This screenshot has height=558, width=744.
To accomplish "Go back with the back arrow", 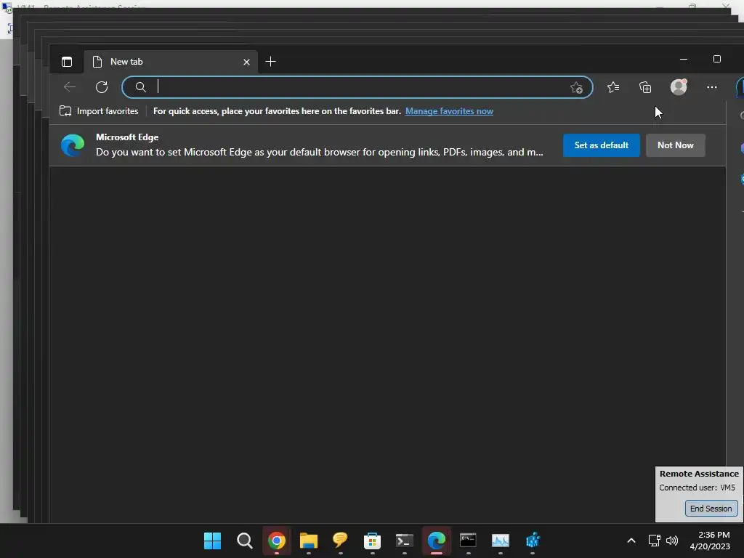I will click(x=70, y=87).
